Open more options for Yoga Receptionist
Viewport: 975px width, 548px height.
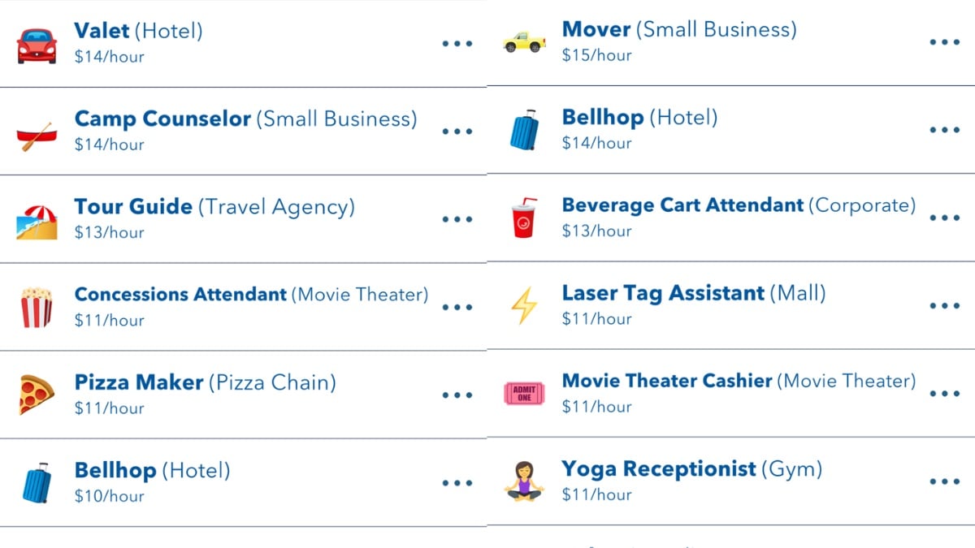pyautogui.click(x=944, y=481)
